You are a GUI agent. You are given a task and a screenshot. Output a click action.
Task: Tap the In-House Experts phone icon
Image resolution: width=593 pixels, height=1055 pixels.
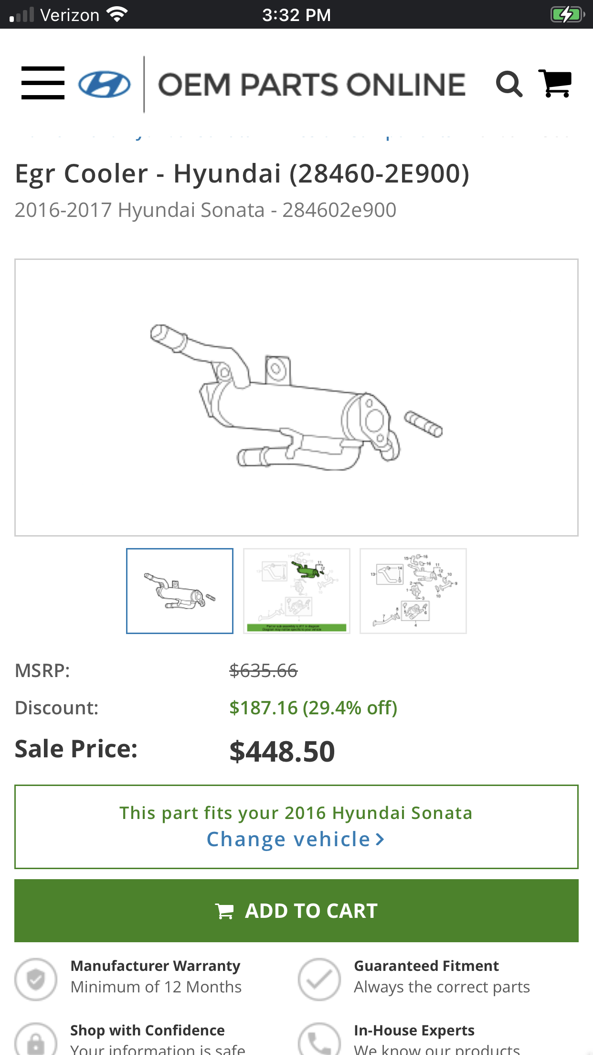[x=319, y=1041]
